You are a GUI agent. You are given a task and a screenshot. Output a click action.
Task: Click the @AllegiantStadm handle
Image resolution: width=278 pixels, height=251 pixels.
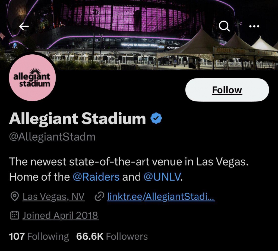coord(52,137)
